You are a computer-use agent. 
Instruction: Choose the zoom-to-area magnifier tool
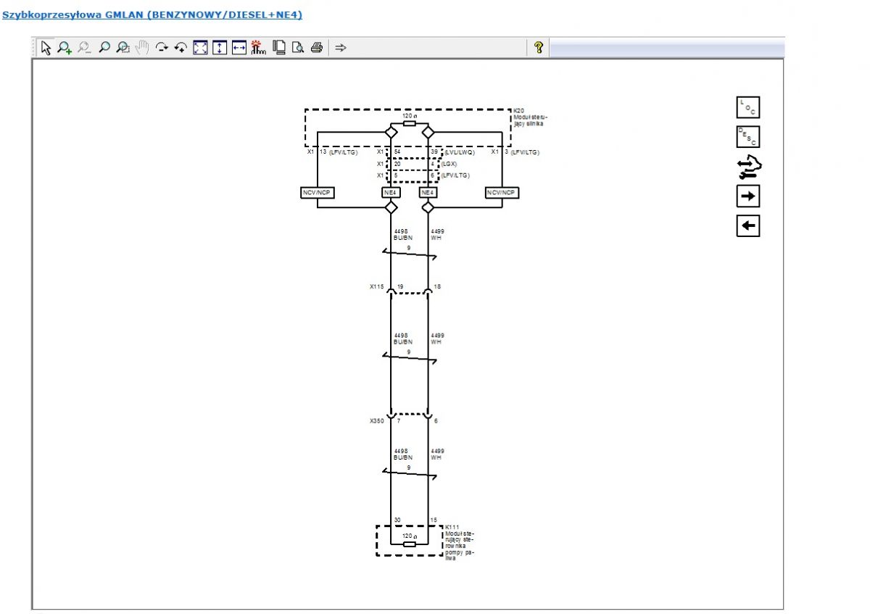click(x=123, y=48)
